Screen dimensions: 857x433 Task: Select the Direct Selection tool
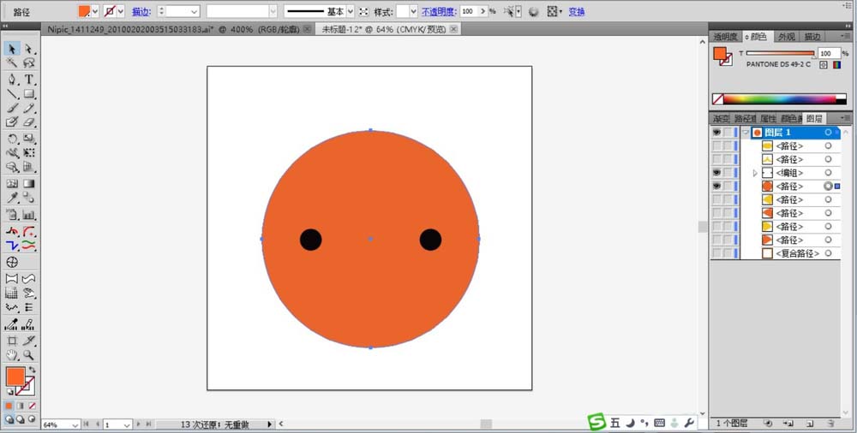[29, 50]
